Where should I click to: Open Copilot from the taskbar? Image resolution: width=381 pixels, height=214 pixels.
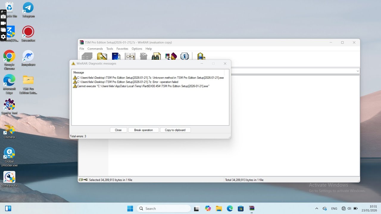click(x=208, y=209)
